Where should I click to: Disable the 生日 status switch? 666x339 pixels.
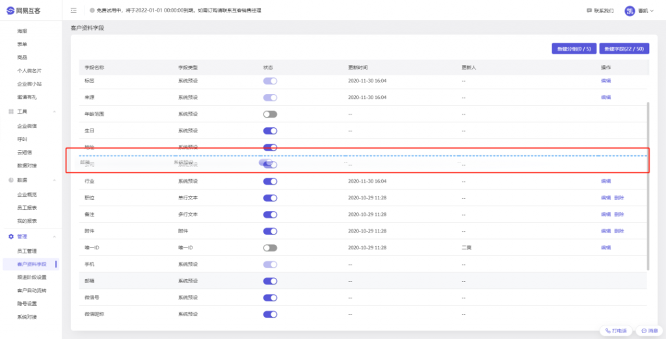coord(270,131)
